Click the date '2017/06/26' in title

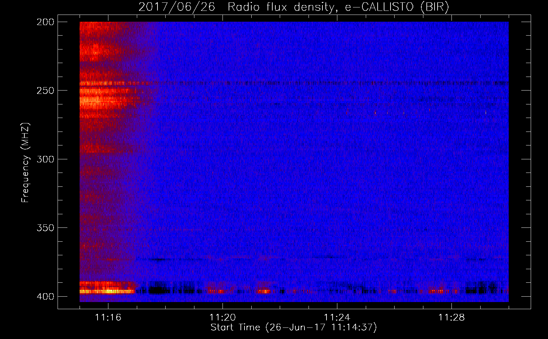(x=177, y=7)
